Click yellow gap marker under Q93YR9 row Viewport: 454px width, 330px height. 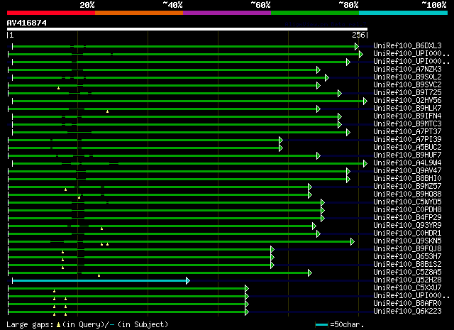(x=101, y=229)
